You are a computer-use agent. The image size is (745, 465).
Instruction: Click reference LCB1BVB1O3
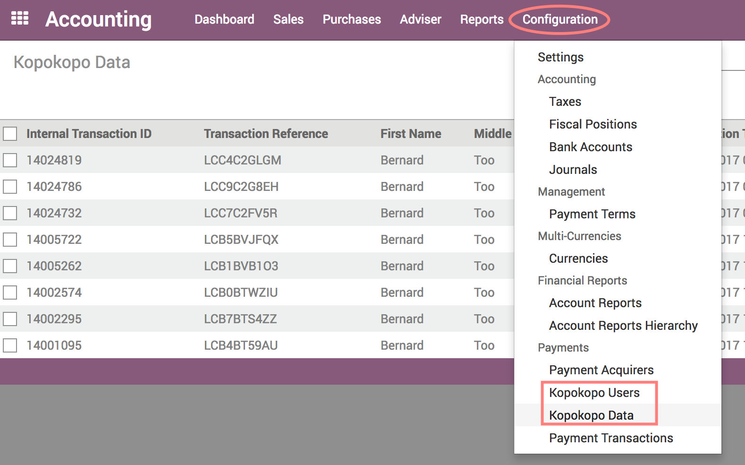241,266
